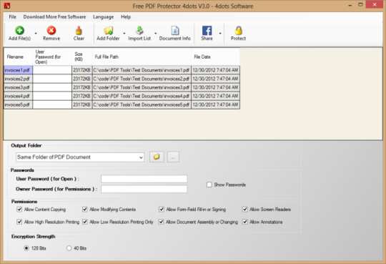Click the ellipsis button beside the output folder

tap(173, 157)
